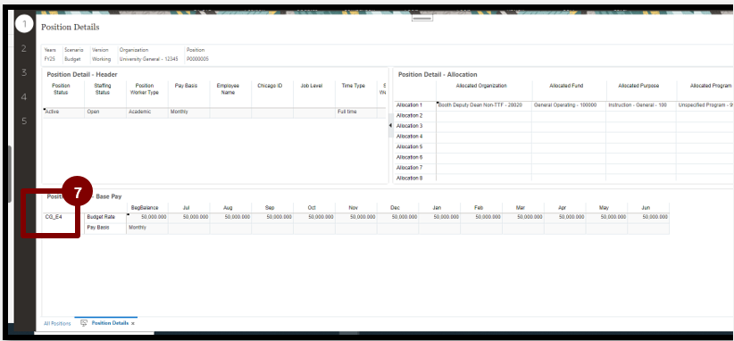The height and width of the screenshot is (341, 734).
Task: Click the collapse handle above the form
Action: [422, 18]
